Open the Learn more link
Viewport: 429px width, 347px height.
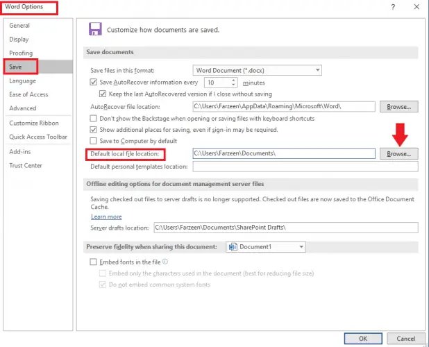pos(106,217)
